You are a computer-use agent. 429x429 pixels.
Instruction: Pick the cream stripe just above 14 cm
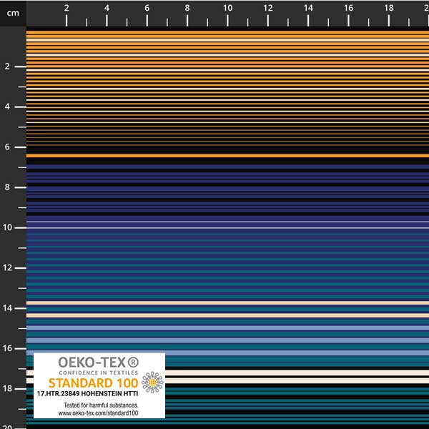pyautogui.click(x=227, y=302)
